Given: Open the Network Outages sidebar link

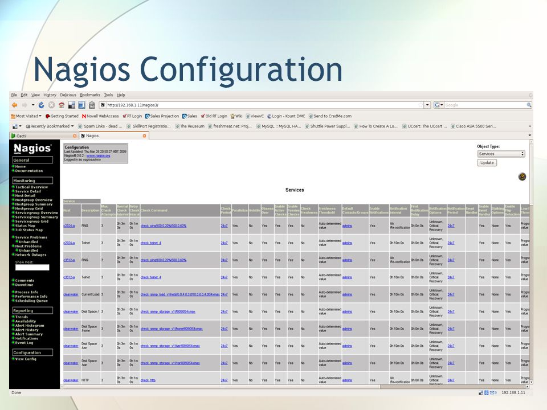Looking at the screenshot, I should click(x=31, y=255).
